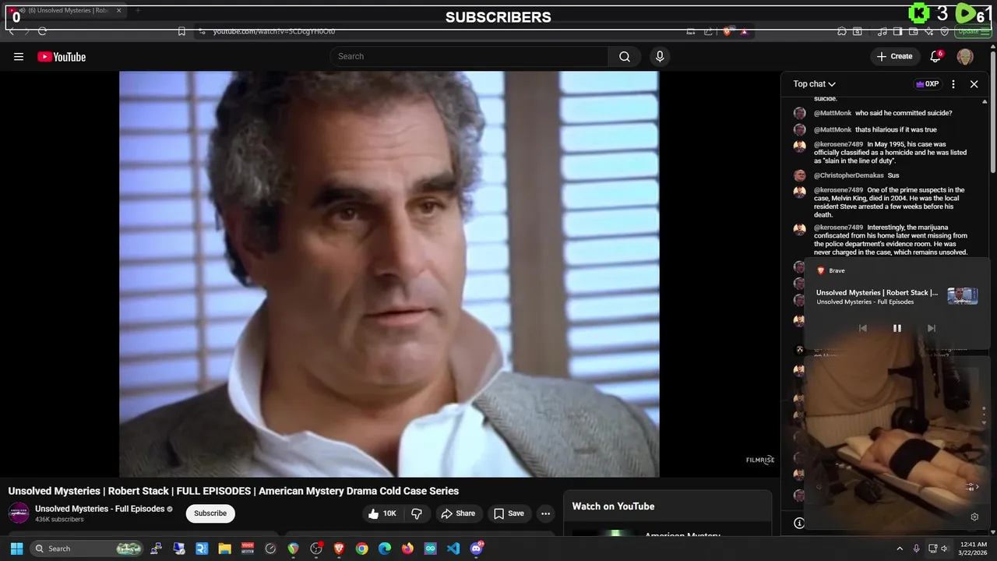Open Brave Shields lion icon
The height and width of the screenshot is (561, 997).
[x=727, y=31]
